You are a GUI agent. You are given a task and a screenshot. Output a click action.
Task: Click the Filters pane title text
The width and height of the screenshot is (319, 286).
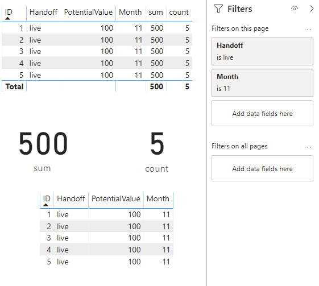click(239, 9)
